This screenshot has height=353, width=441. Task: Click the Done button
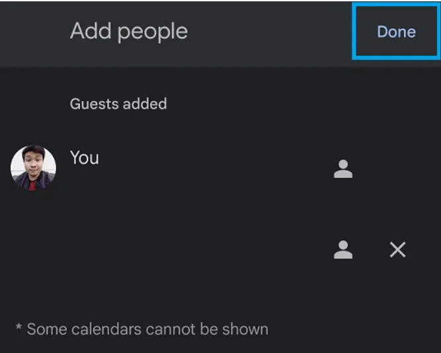[x=396, y=32]
